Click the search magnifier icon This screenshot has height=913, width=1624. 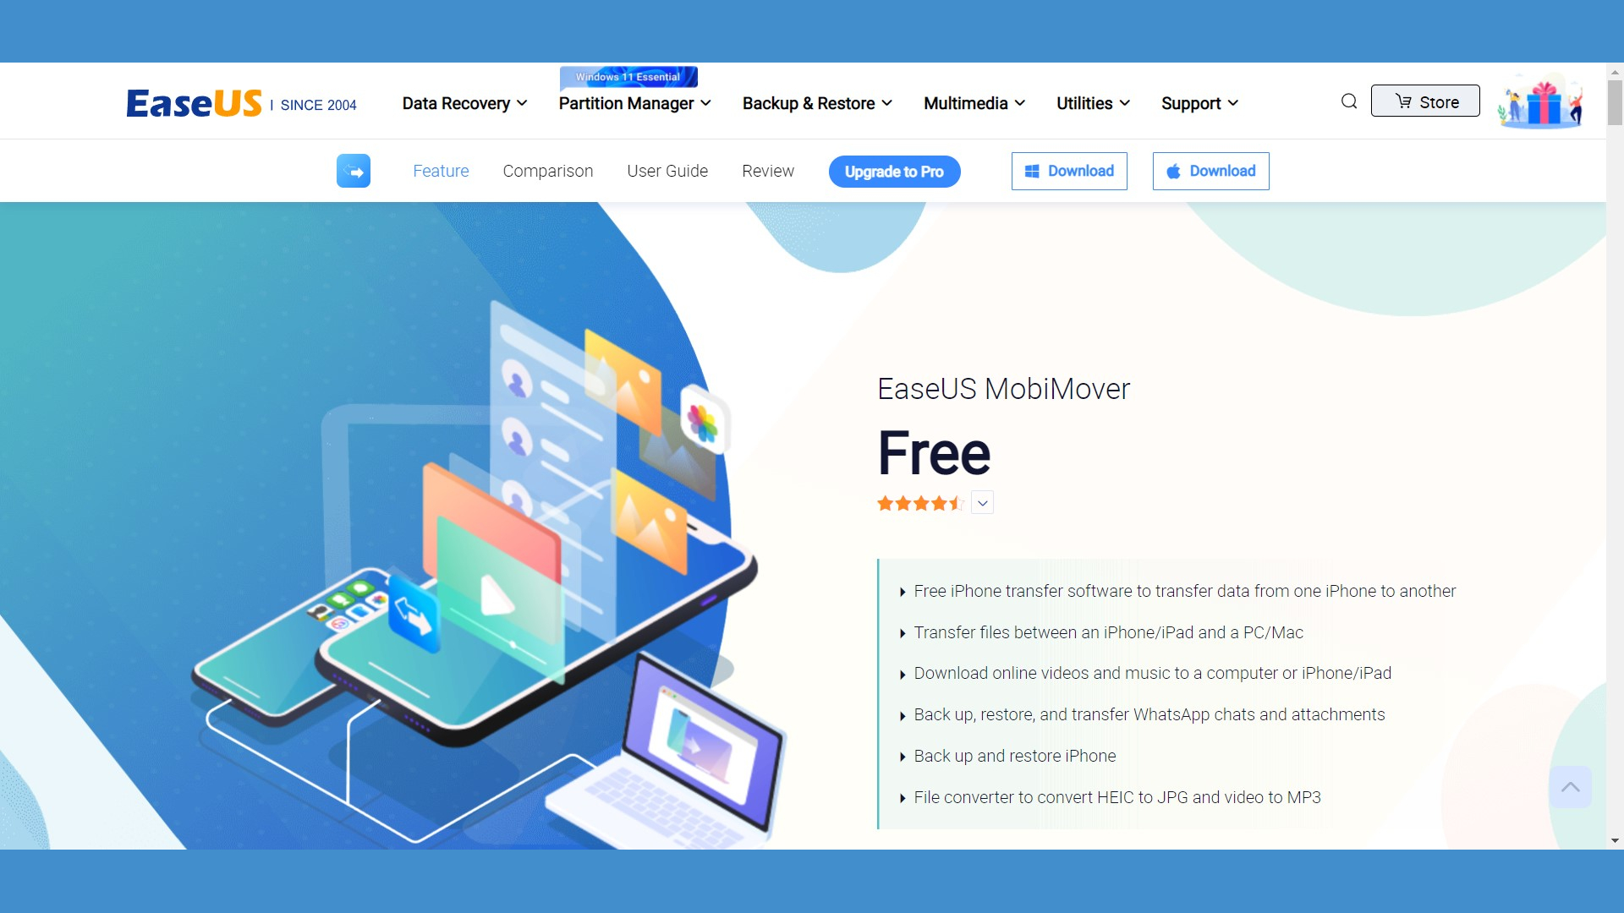click(x=1348, y=101)
